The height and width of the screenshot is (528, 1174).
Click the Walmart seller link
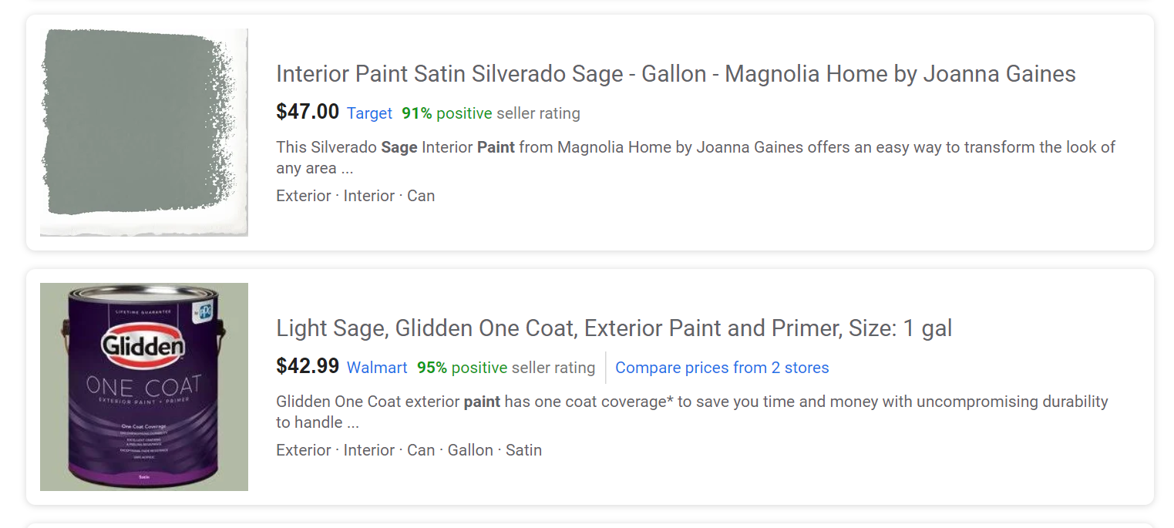377,368
